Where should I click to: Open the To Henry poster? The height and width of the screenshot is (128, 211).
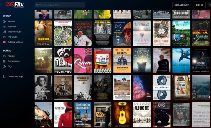[x=63, y=115]
